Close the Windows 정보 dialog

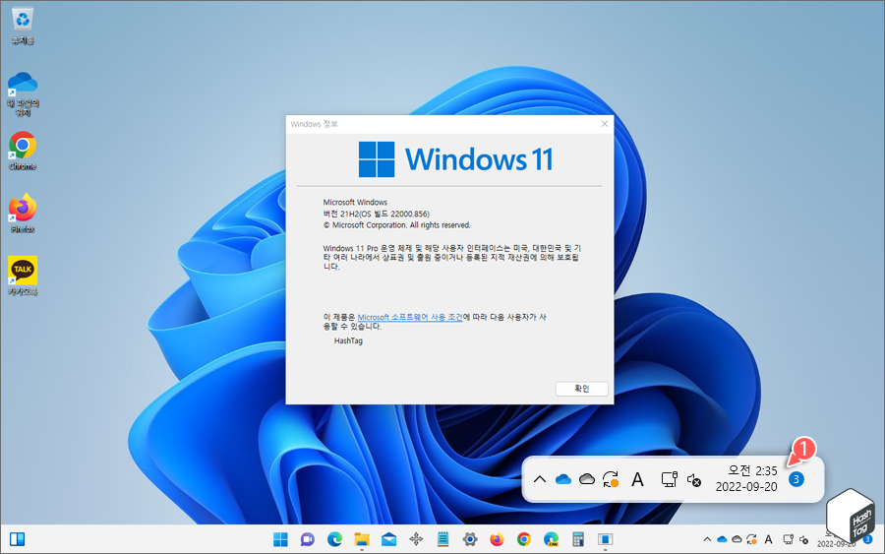click(605, 124)
